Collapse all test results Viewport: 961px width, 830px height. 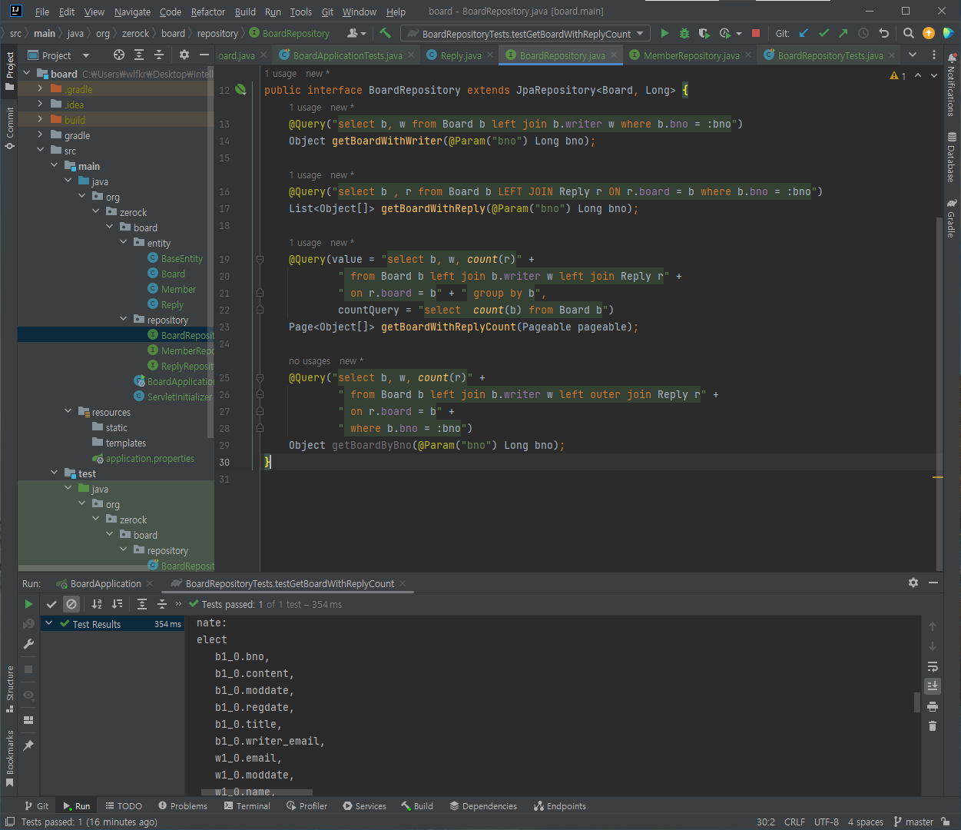pos(162,604)
